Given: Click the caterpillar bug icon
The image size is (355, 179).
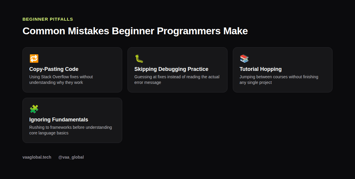Looking at the screenshot, I should pyautogui.click(x=139, y=58).
